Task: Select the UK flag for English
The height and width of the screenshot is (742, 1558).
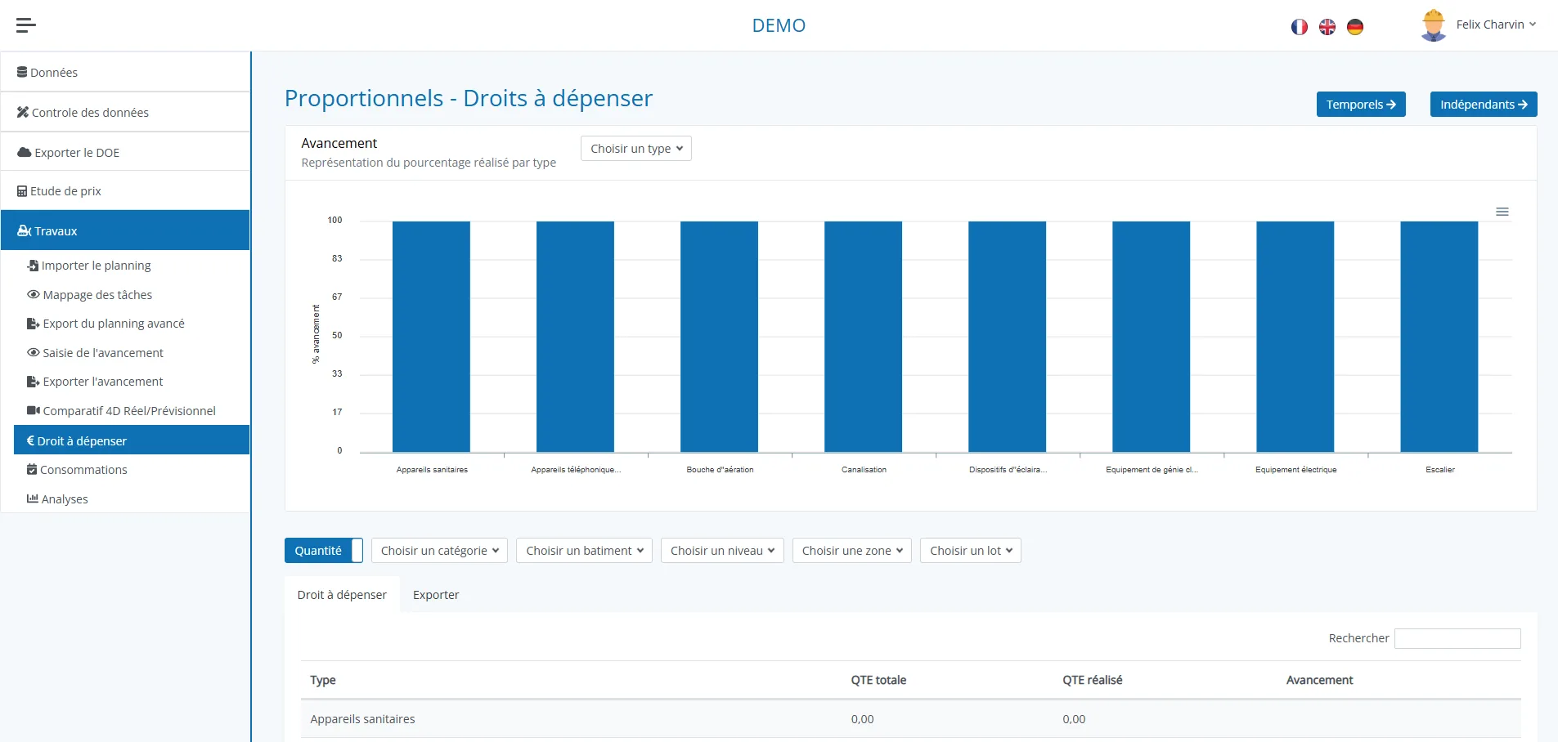Action: point(1327,27)
